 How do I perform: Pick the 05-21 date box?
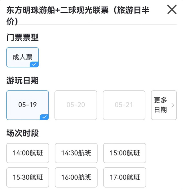click(x=124, y=105)
